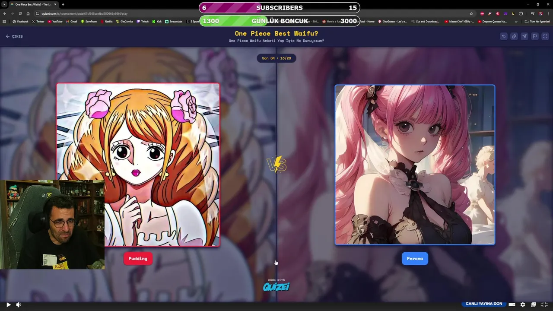Close the One Piece Best Waifu tab
Screen dimensions: 553x311
point(55,4)
